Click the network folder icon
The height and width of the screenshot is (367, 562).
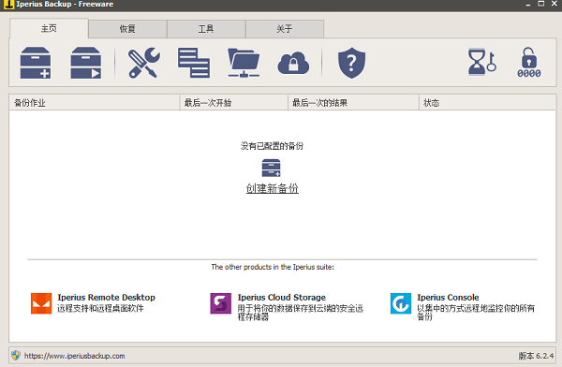244,63
